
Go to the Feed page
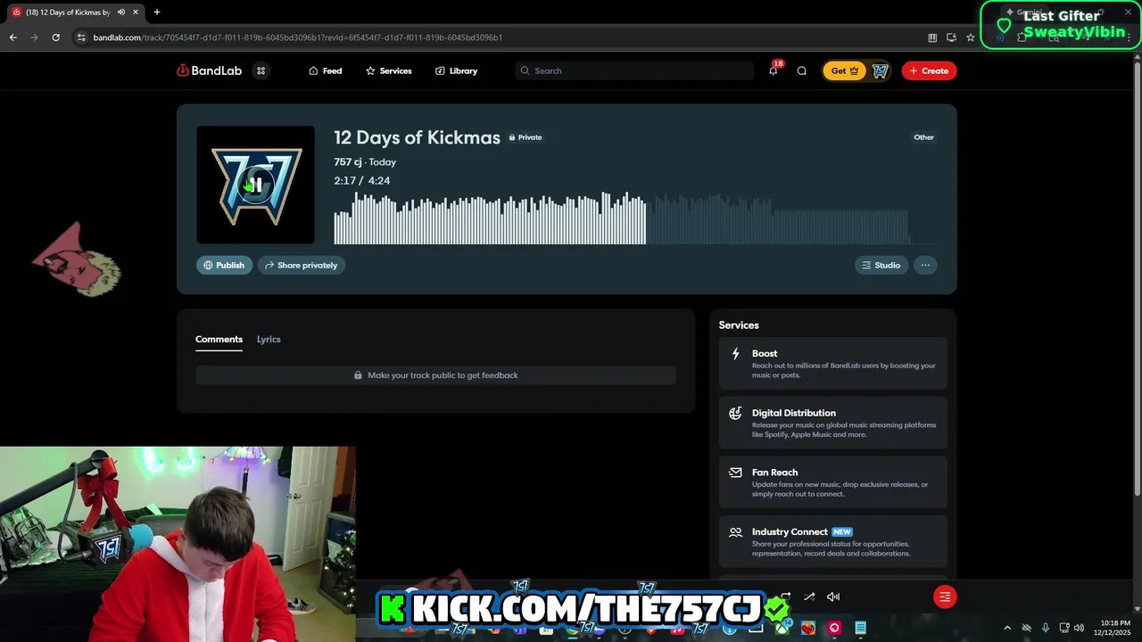tap(325, 70)
